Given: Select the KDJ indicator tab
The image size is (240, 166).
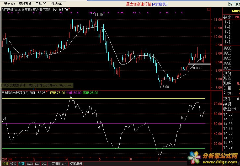Looking at the screenshot, I should click(38, 164).
